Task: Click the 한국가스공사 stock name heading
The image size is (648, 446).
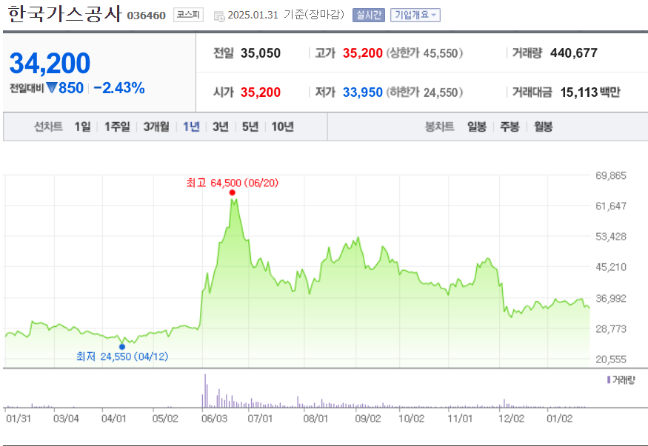Action: pyautogui.click(x=65, y=14)
